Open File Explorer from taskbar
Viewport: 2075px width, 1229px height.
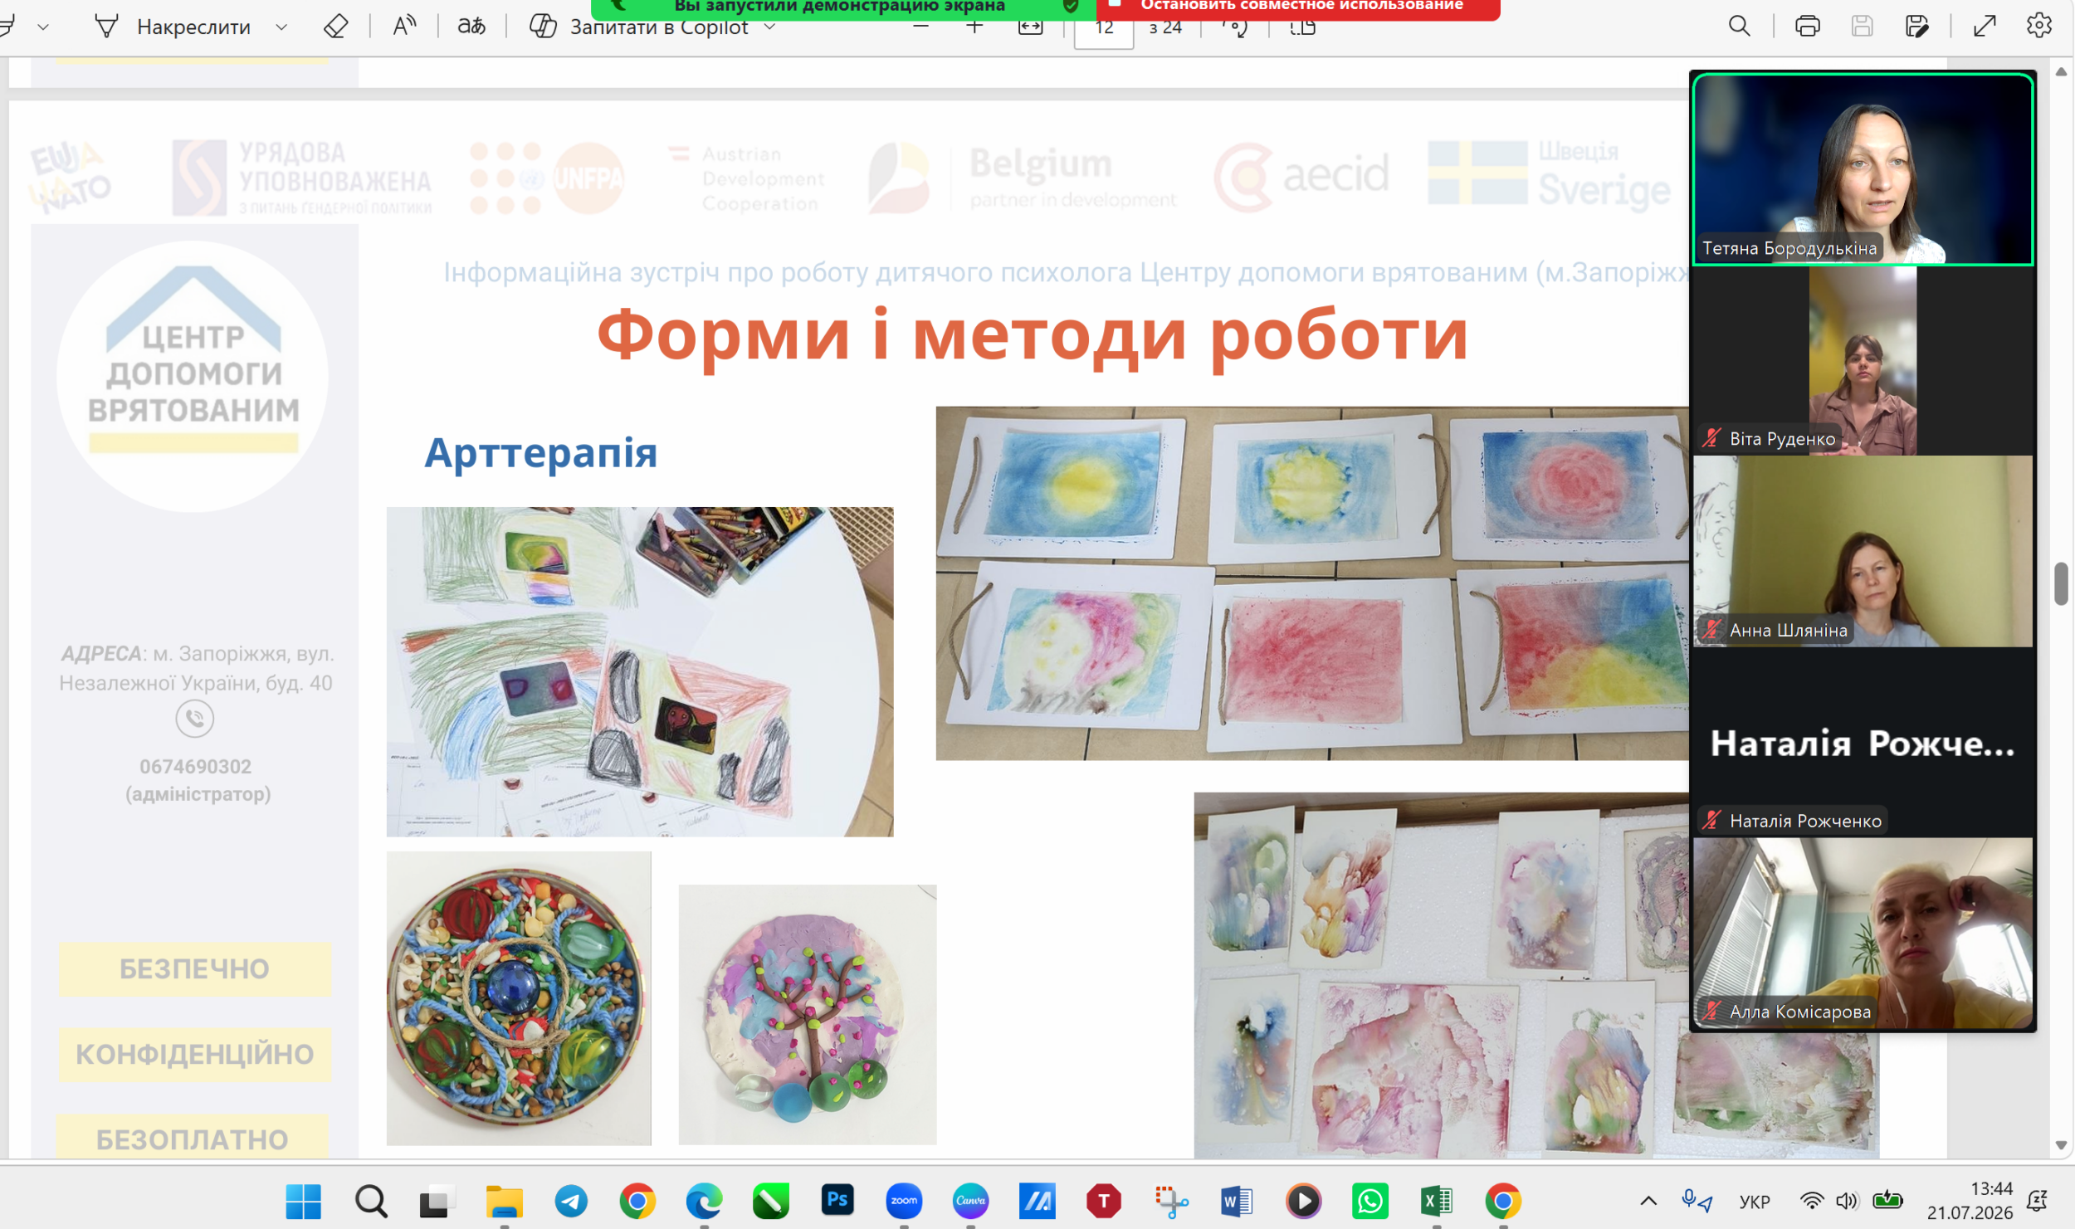[x=504, y=1201]
